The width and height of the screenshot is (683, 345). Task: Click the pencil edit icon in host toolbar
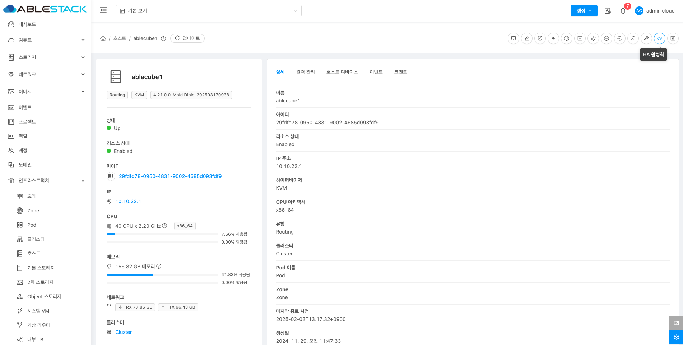coord(527,38)
